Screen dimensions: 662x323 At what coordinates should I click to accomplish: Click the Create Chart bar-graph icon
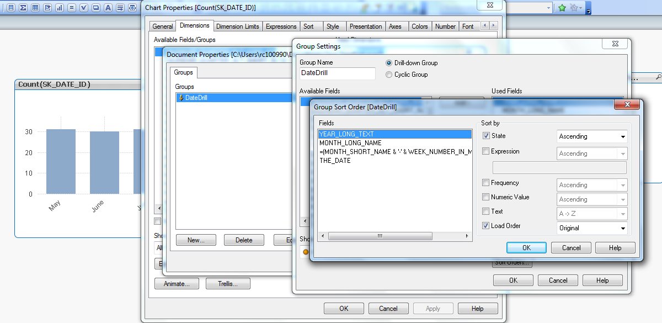pos(59,8)
